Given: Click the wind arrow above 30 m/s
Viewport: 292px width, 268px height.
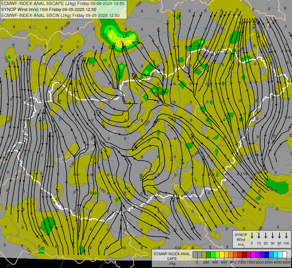Looking at the screenshot, I should (272, 235).
